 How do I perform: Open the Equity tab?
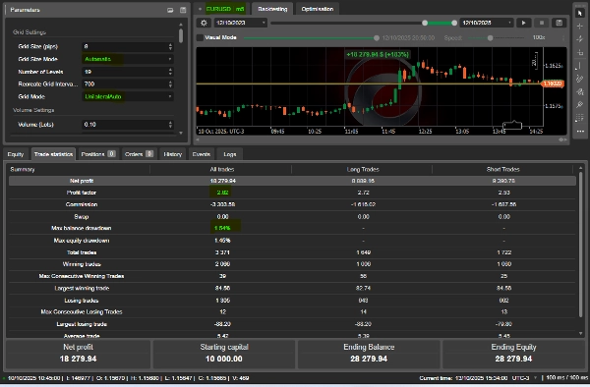[16, 154]
